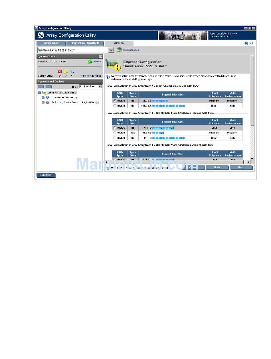271x359 pixels.
Task: Click the Array Configuration Utility title bar icon
Action: (x=37, y=28)
